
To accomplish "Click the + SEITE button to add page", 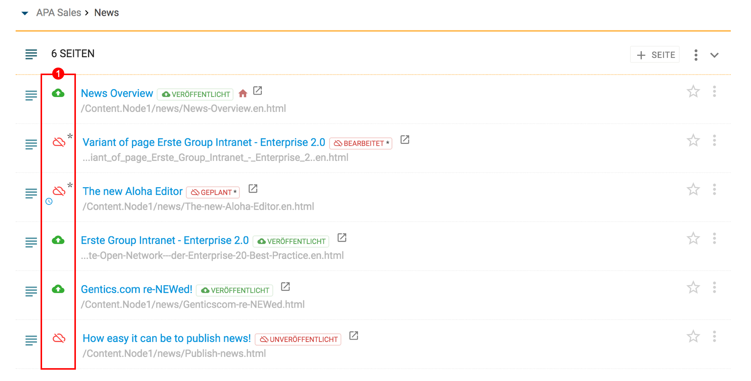I will click(655, 55).
